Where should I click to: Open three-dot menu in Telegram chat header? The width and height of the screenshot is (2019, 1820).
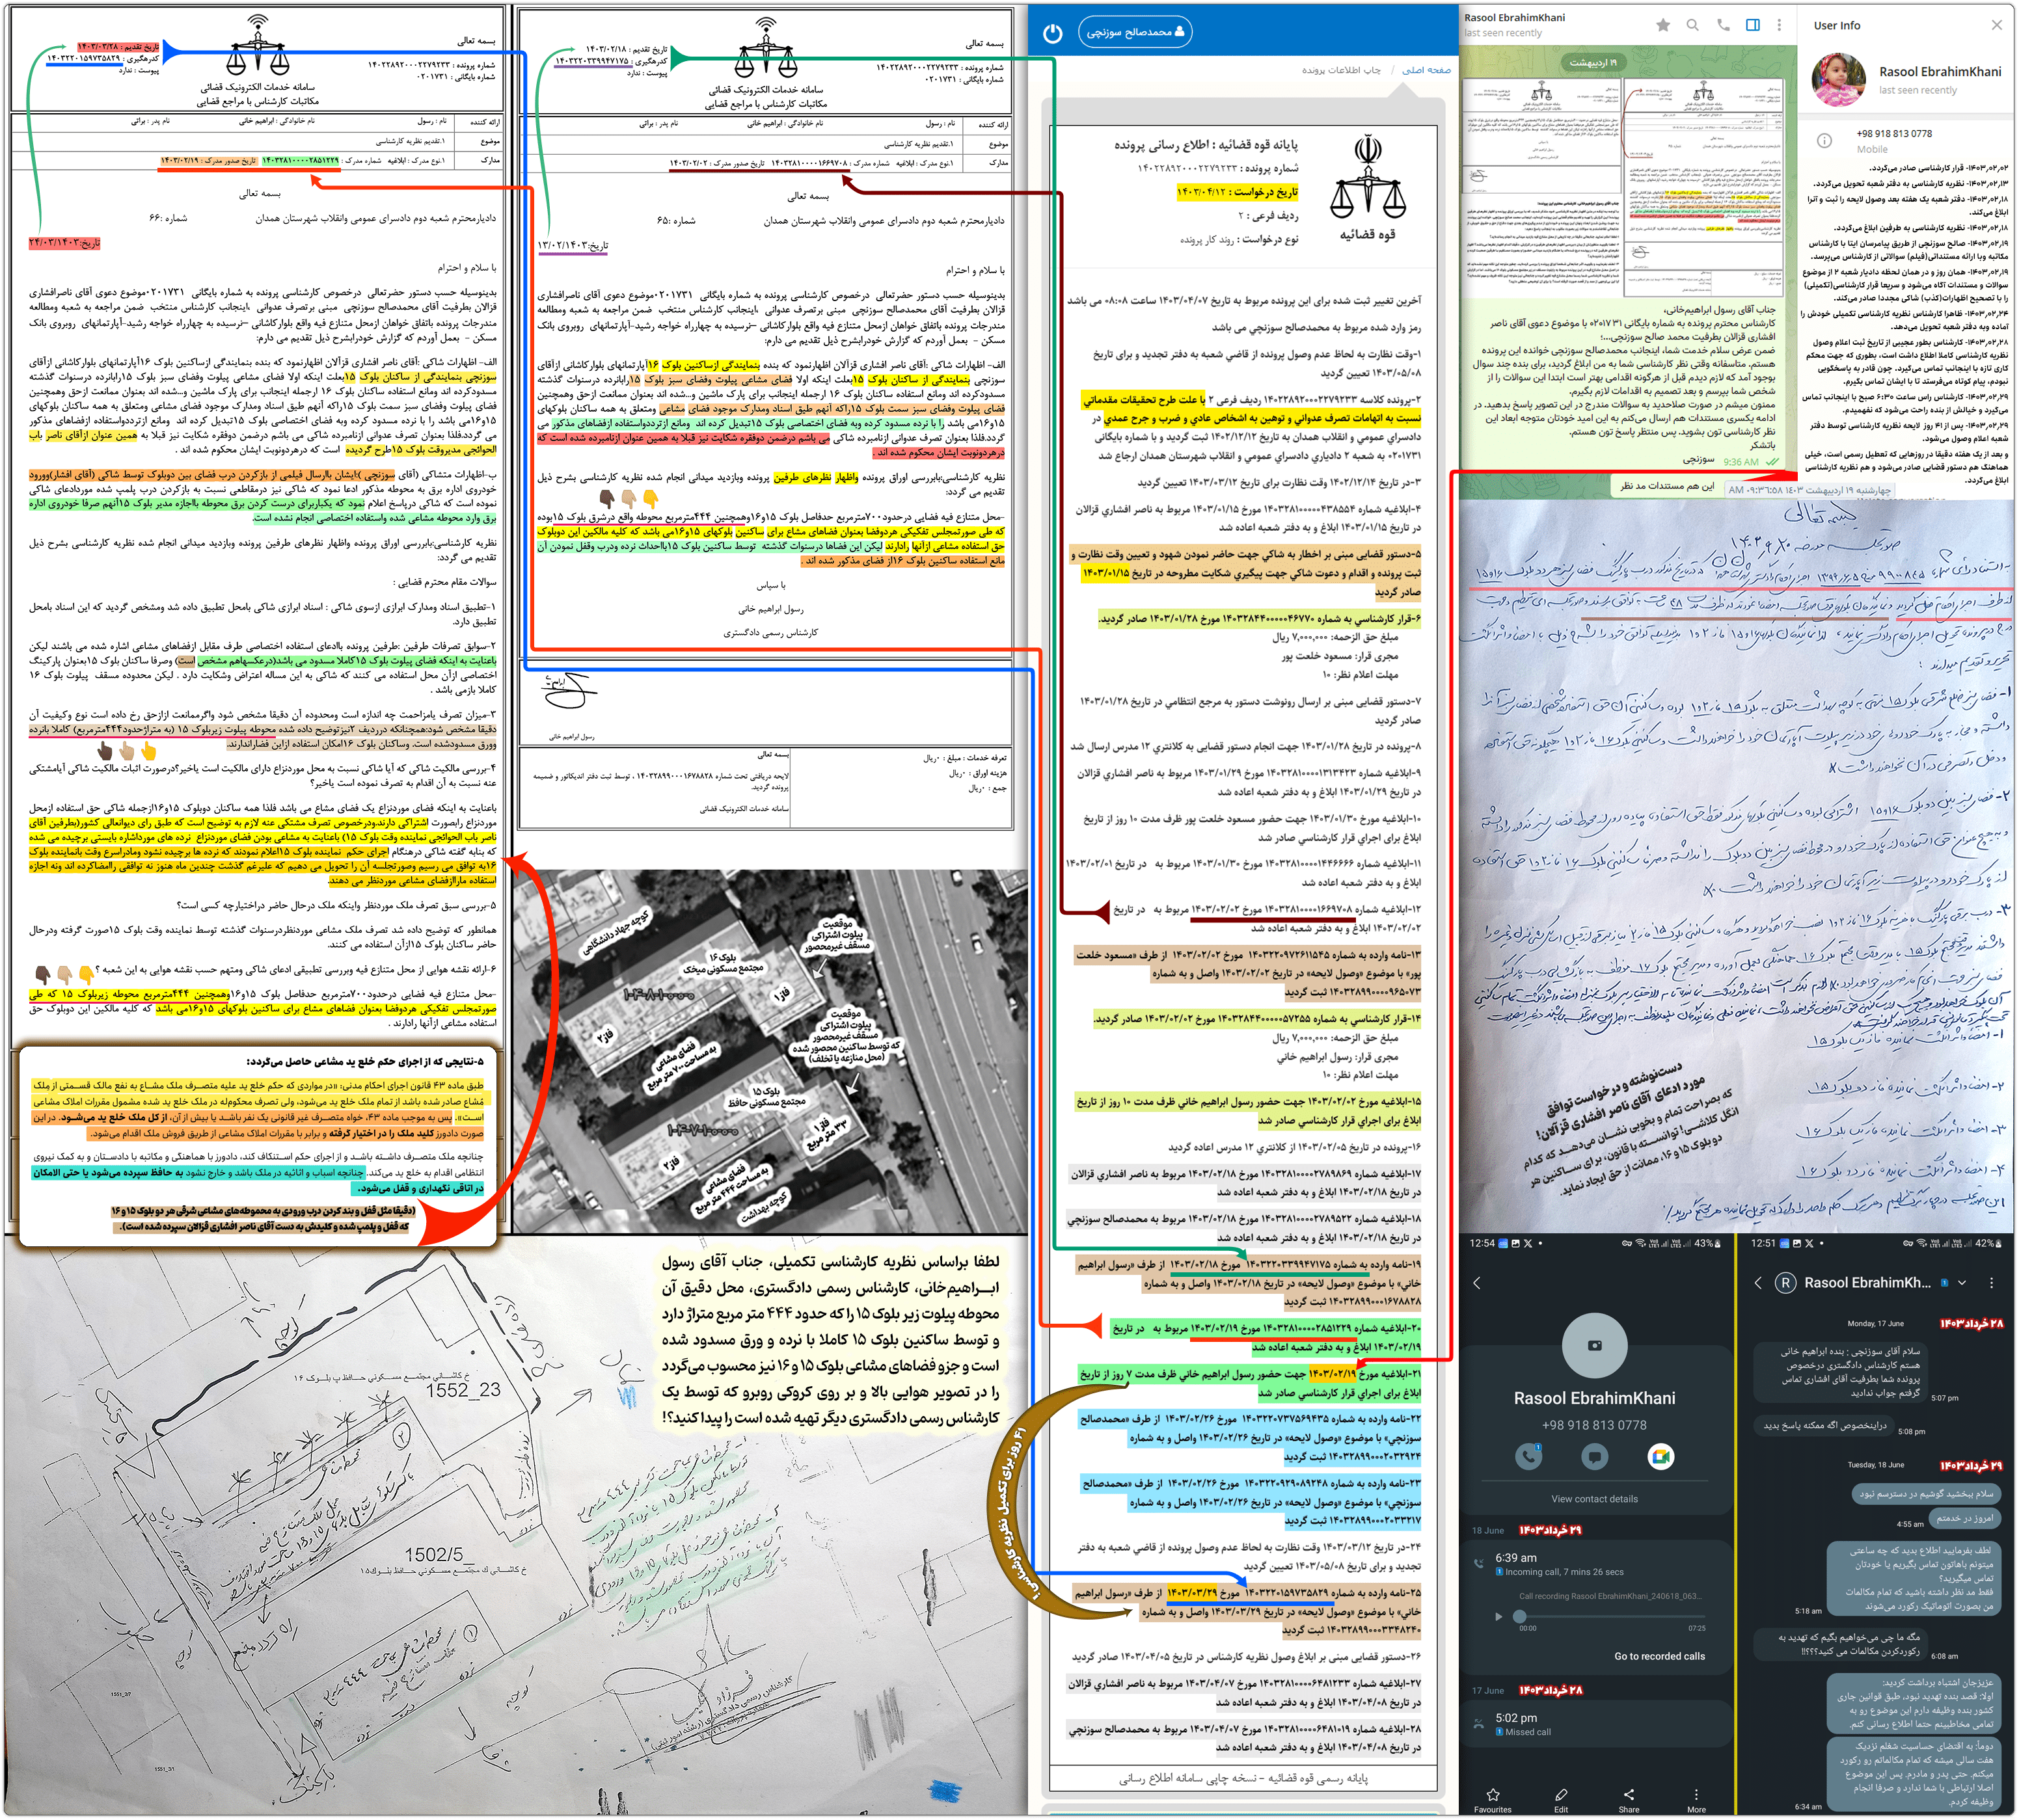[x=1779, y=25]
